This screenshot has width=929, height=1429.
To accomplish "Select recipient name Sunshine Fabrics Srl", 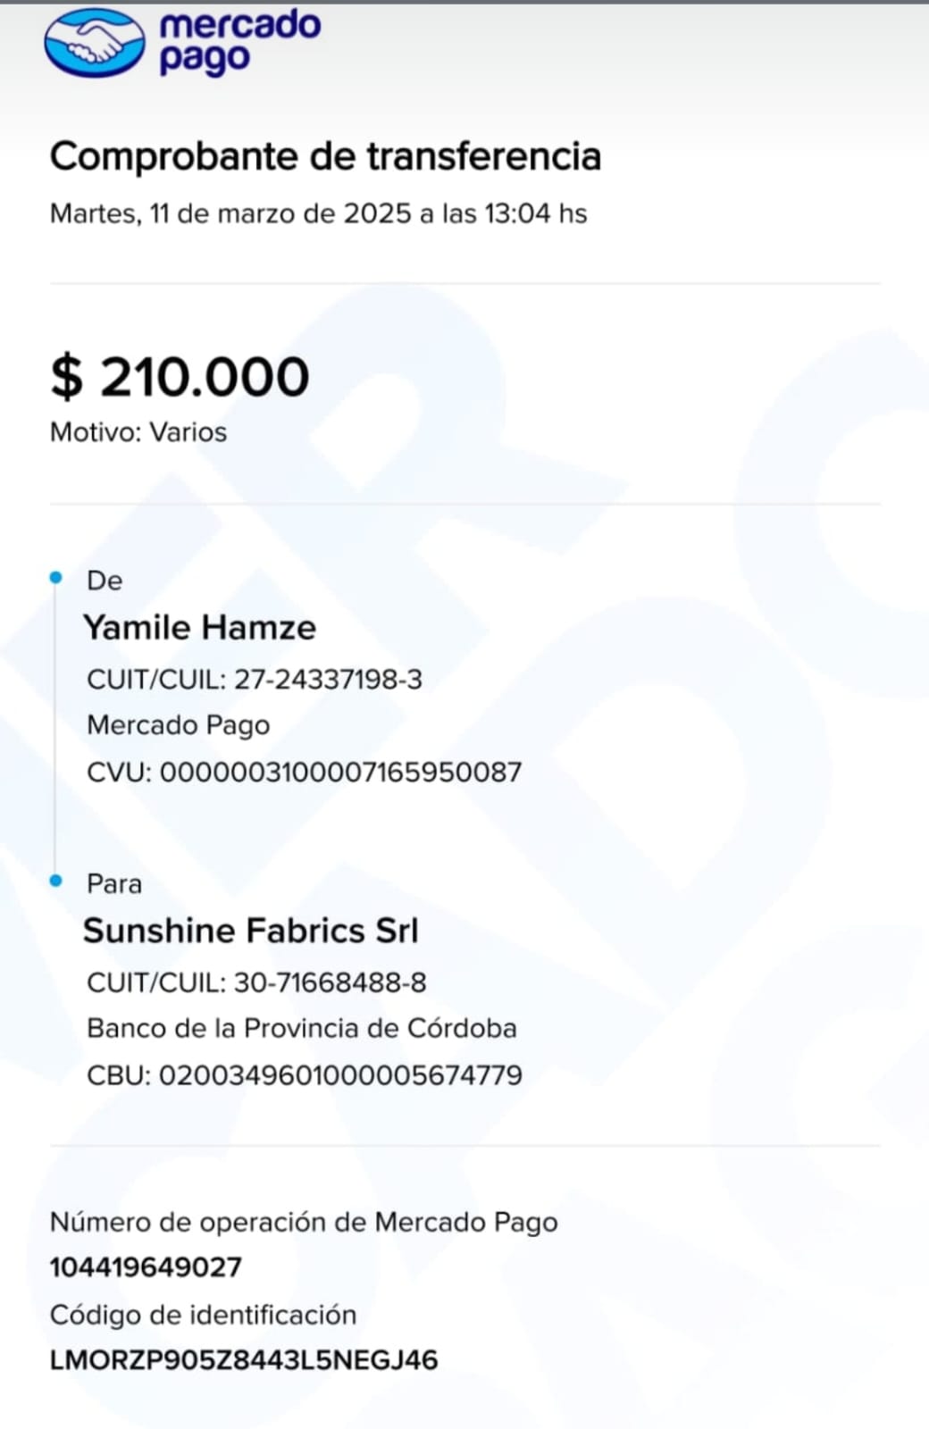I will 251,931.
